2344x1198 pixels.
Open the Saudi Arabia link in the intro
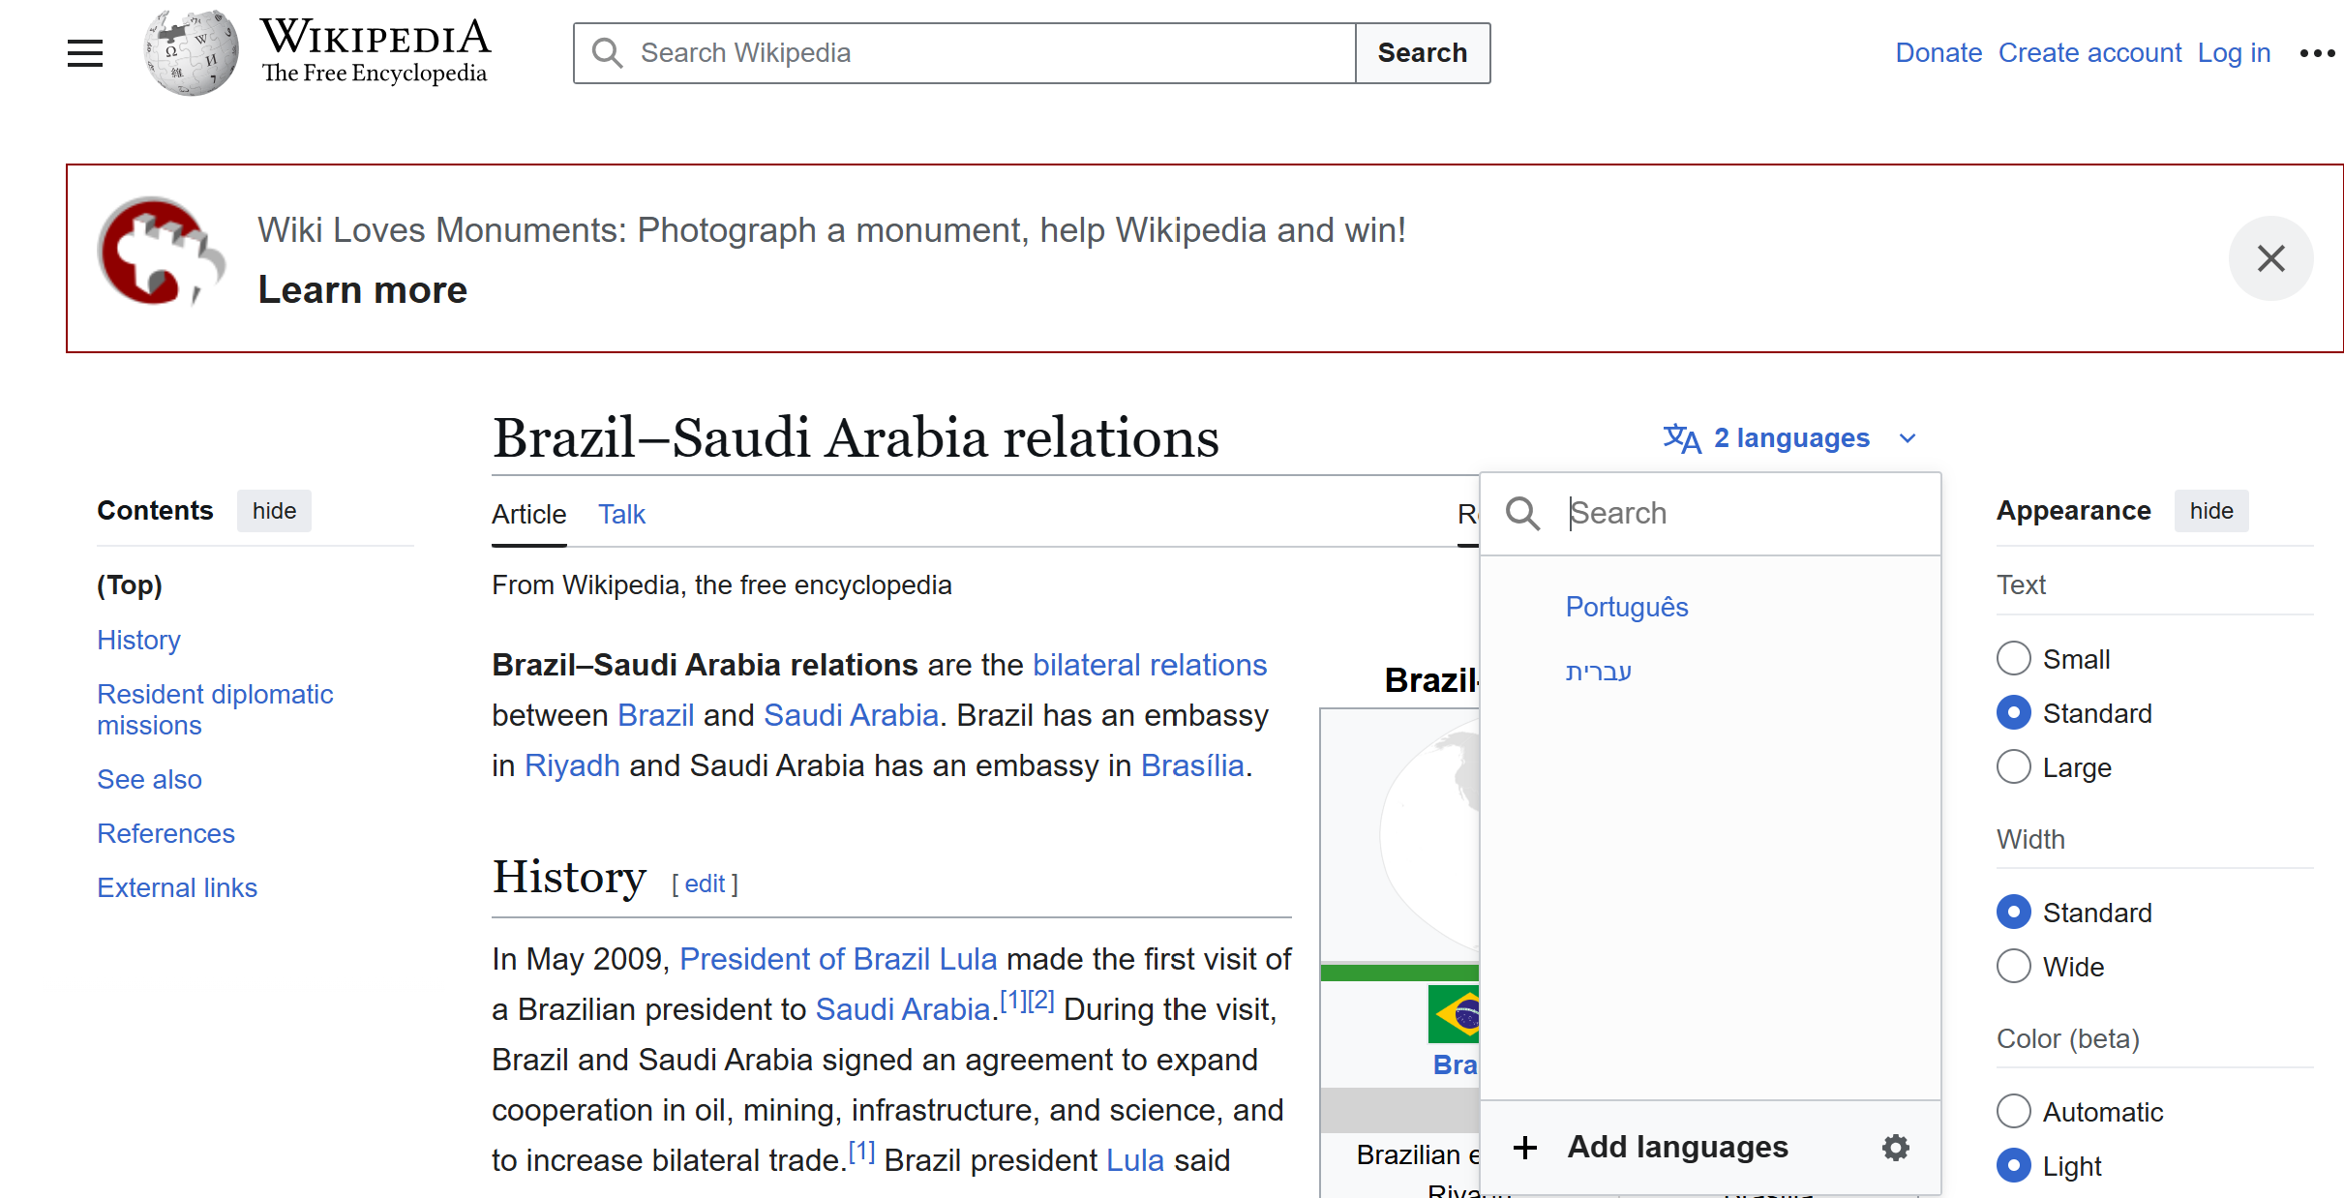852,715
